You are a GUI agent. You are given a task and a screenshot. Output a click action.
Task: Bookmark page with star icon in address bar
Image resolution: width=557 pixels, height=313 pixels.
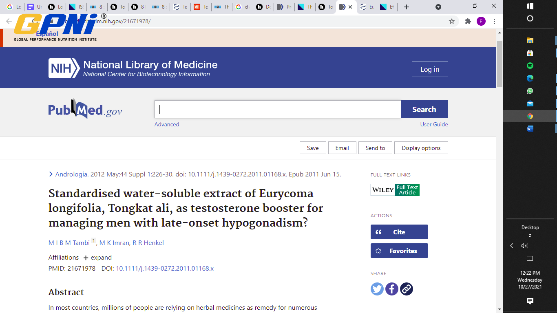452,21
